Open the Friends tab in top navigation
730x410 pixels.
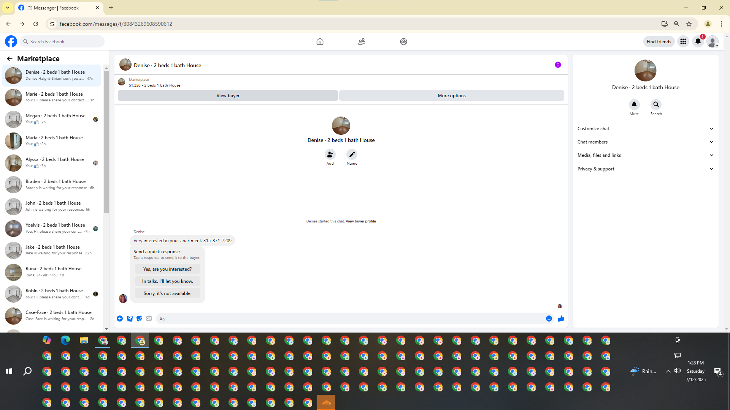362,41
